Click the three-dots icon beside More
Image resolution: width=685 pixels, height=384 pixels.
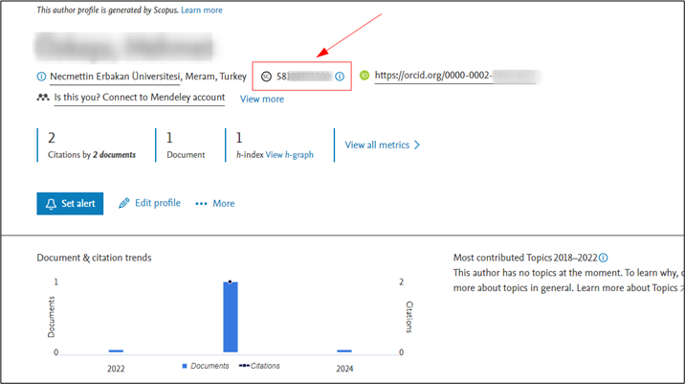[x=201, y=204]
